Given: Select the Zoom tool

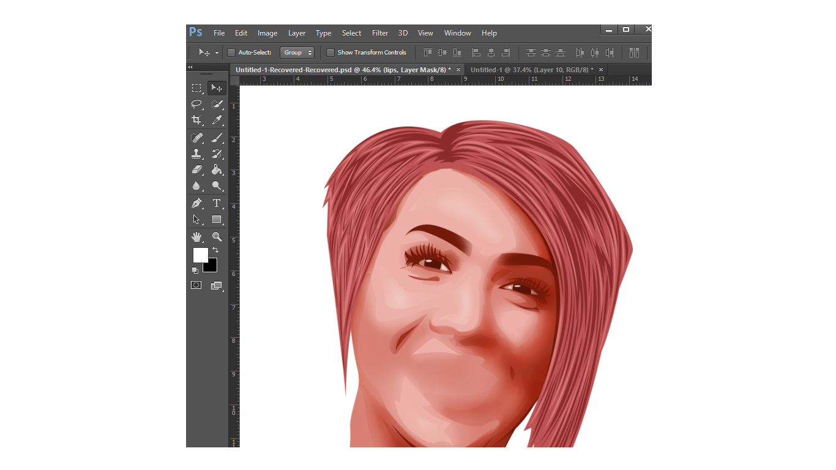Looking at the screenshot, I should tap(217, 236).
